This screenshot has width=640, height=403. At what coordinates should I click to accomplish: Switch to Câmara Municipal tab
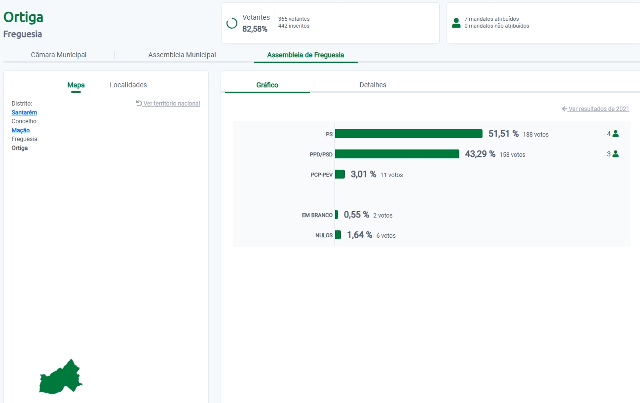(x=59, y=55)
